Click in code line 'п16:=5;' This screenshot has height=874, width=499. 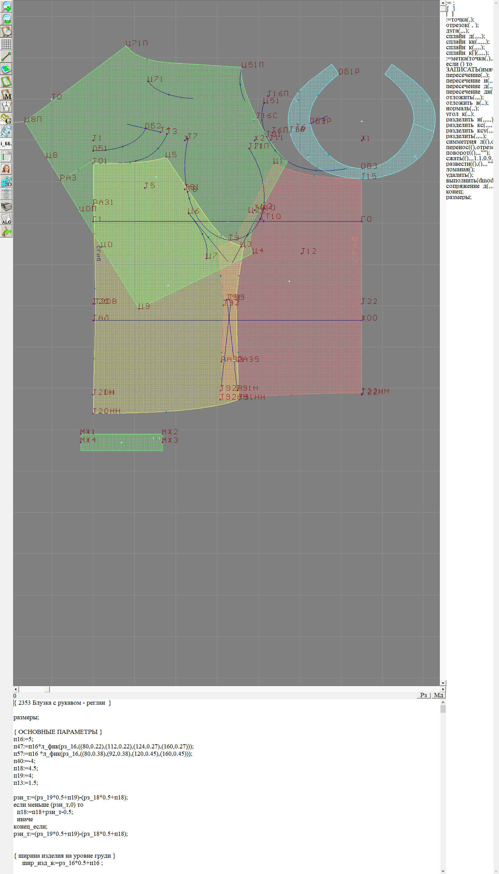[x=24, y=739]
